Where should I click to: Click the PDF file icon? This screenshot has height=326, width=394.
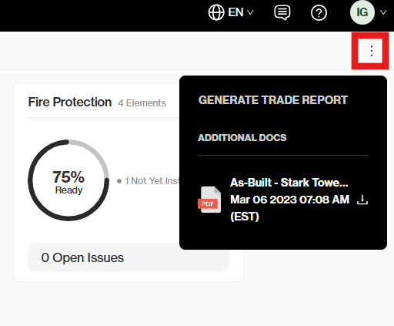[209, 200]
